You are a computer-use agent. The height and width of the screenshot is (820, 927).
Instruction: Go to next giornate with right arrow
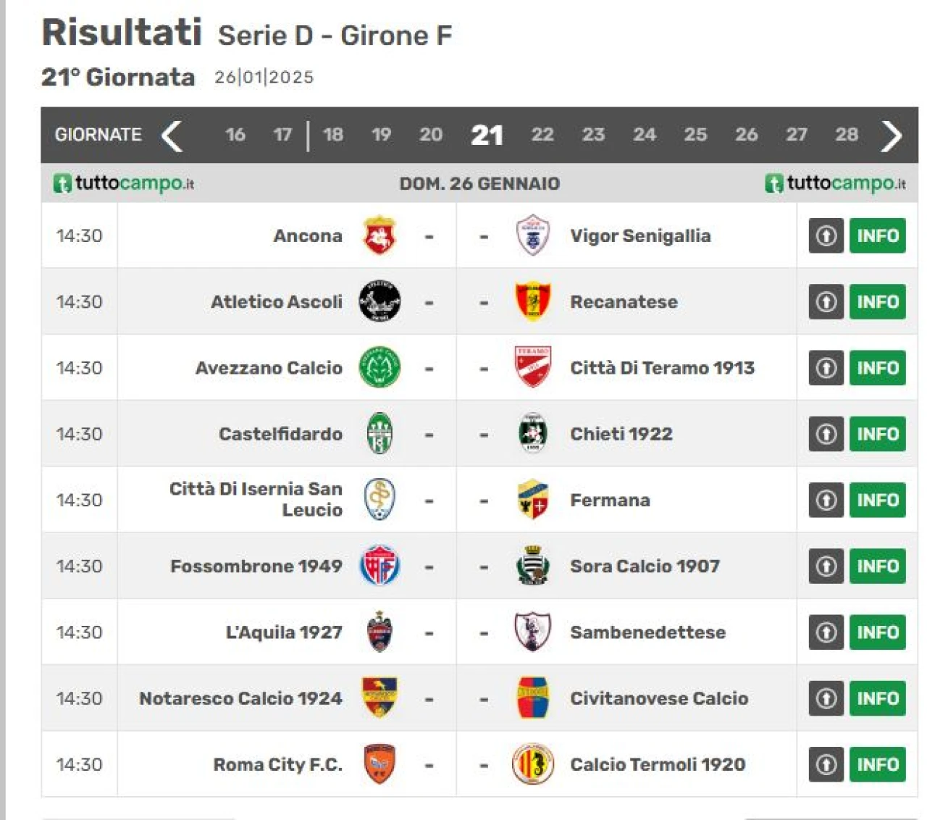892,135
